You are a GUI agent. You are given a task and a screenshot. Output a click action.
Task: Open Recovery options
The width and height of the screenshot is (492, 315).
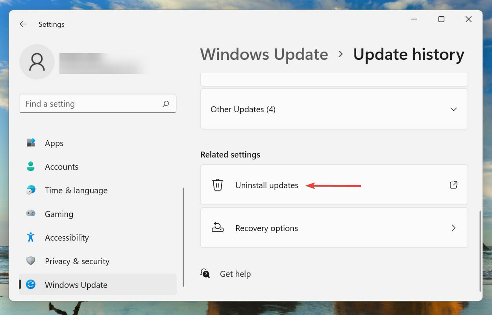coord(334,228)
